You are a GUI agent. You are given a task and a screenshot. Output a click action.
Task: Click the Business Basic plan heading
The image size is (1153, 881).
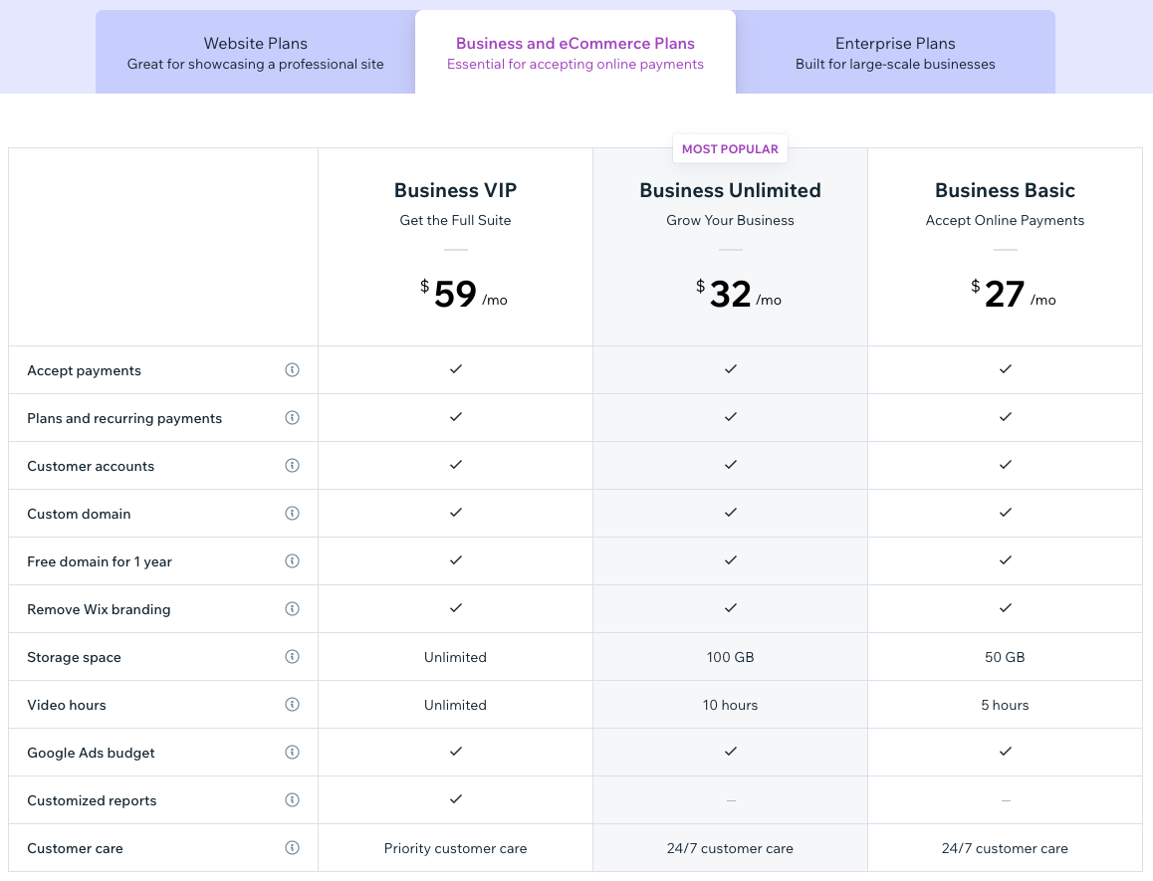(x=1005, y=190)
